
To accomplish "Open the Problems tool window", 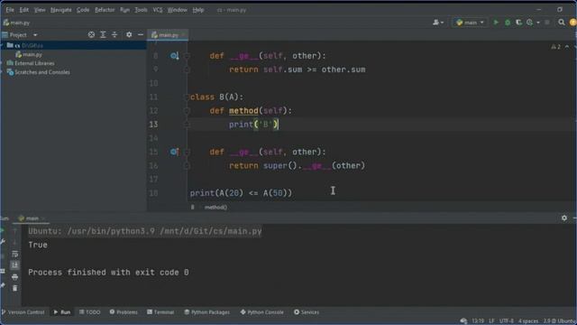I will pyautogui.click(x=124, y=312).
